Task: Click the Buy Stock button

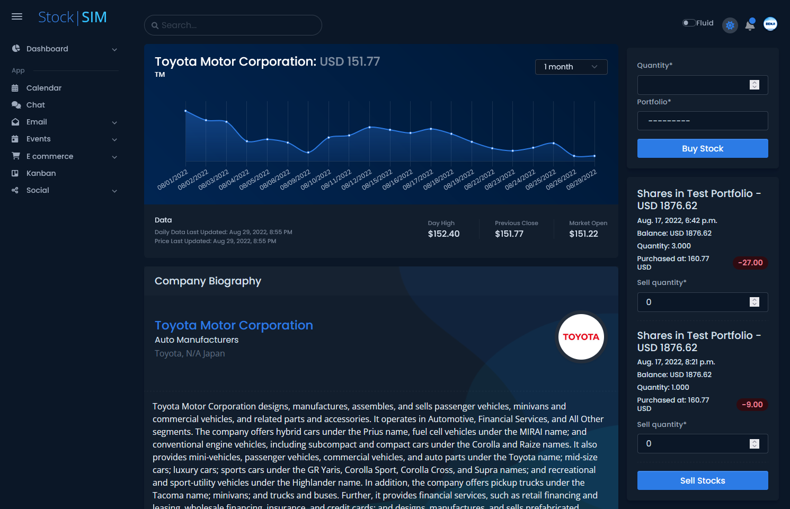Action: 703,148
